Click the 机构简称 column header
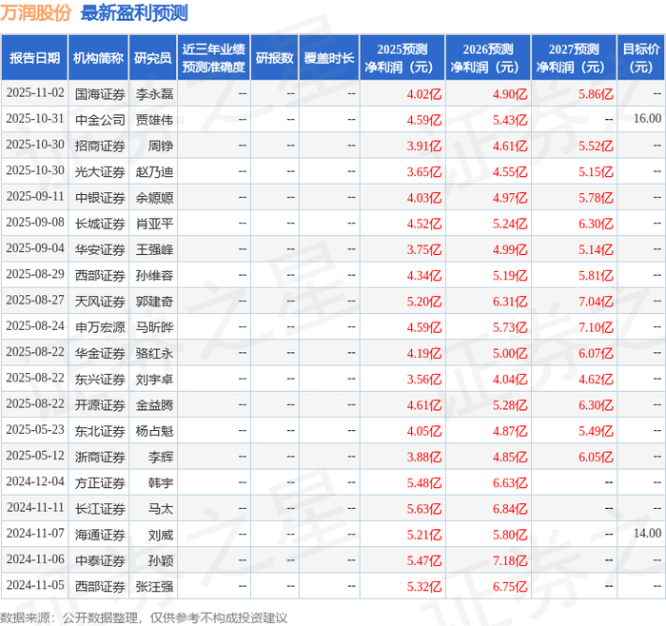Screen dimensions: 666x626 (x=99, y=58)
